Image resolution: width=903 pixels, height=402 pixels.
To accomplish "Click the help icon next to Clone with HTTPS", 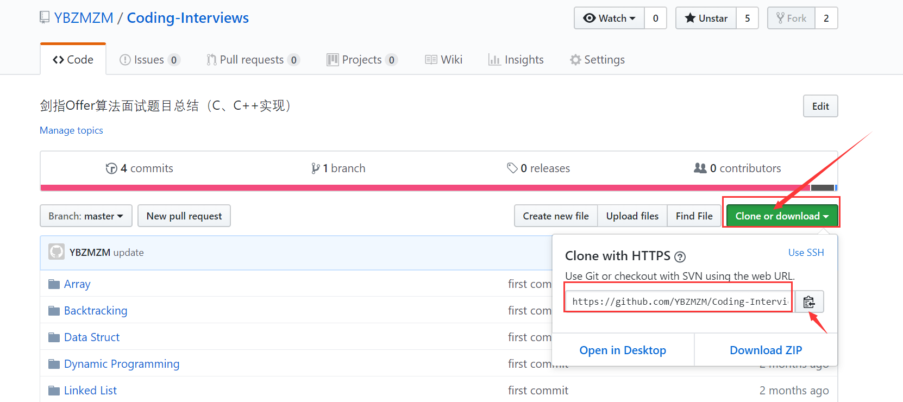I will [680, 257].
